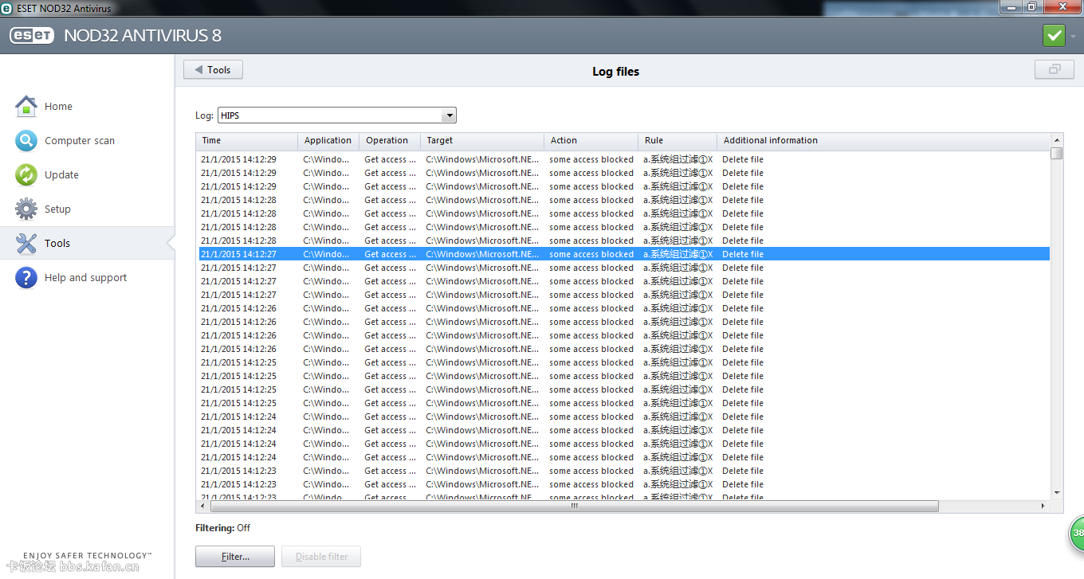Click the ESET title bar app icon
Viewport: 1084px width, 579px height.
click(6, 8)
